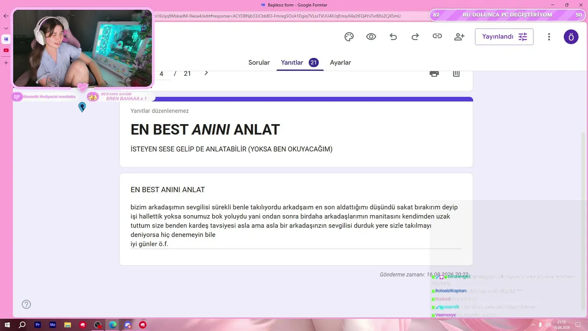Add collaborators via the person-plus icon
The width and height of the screenshot is (588, 331).
(x=459, y=37)
